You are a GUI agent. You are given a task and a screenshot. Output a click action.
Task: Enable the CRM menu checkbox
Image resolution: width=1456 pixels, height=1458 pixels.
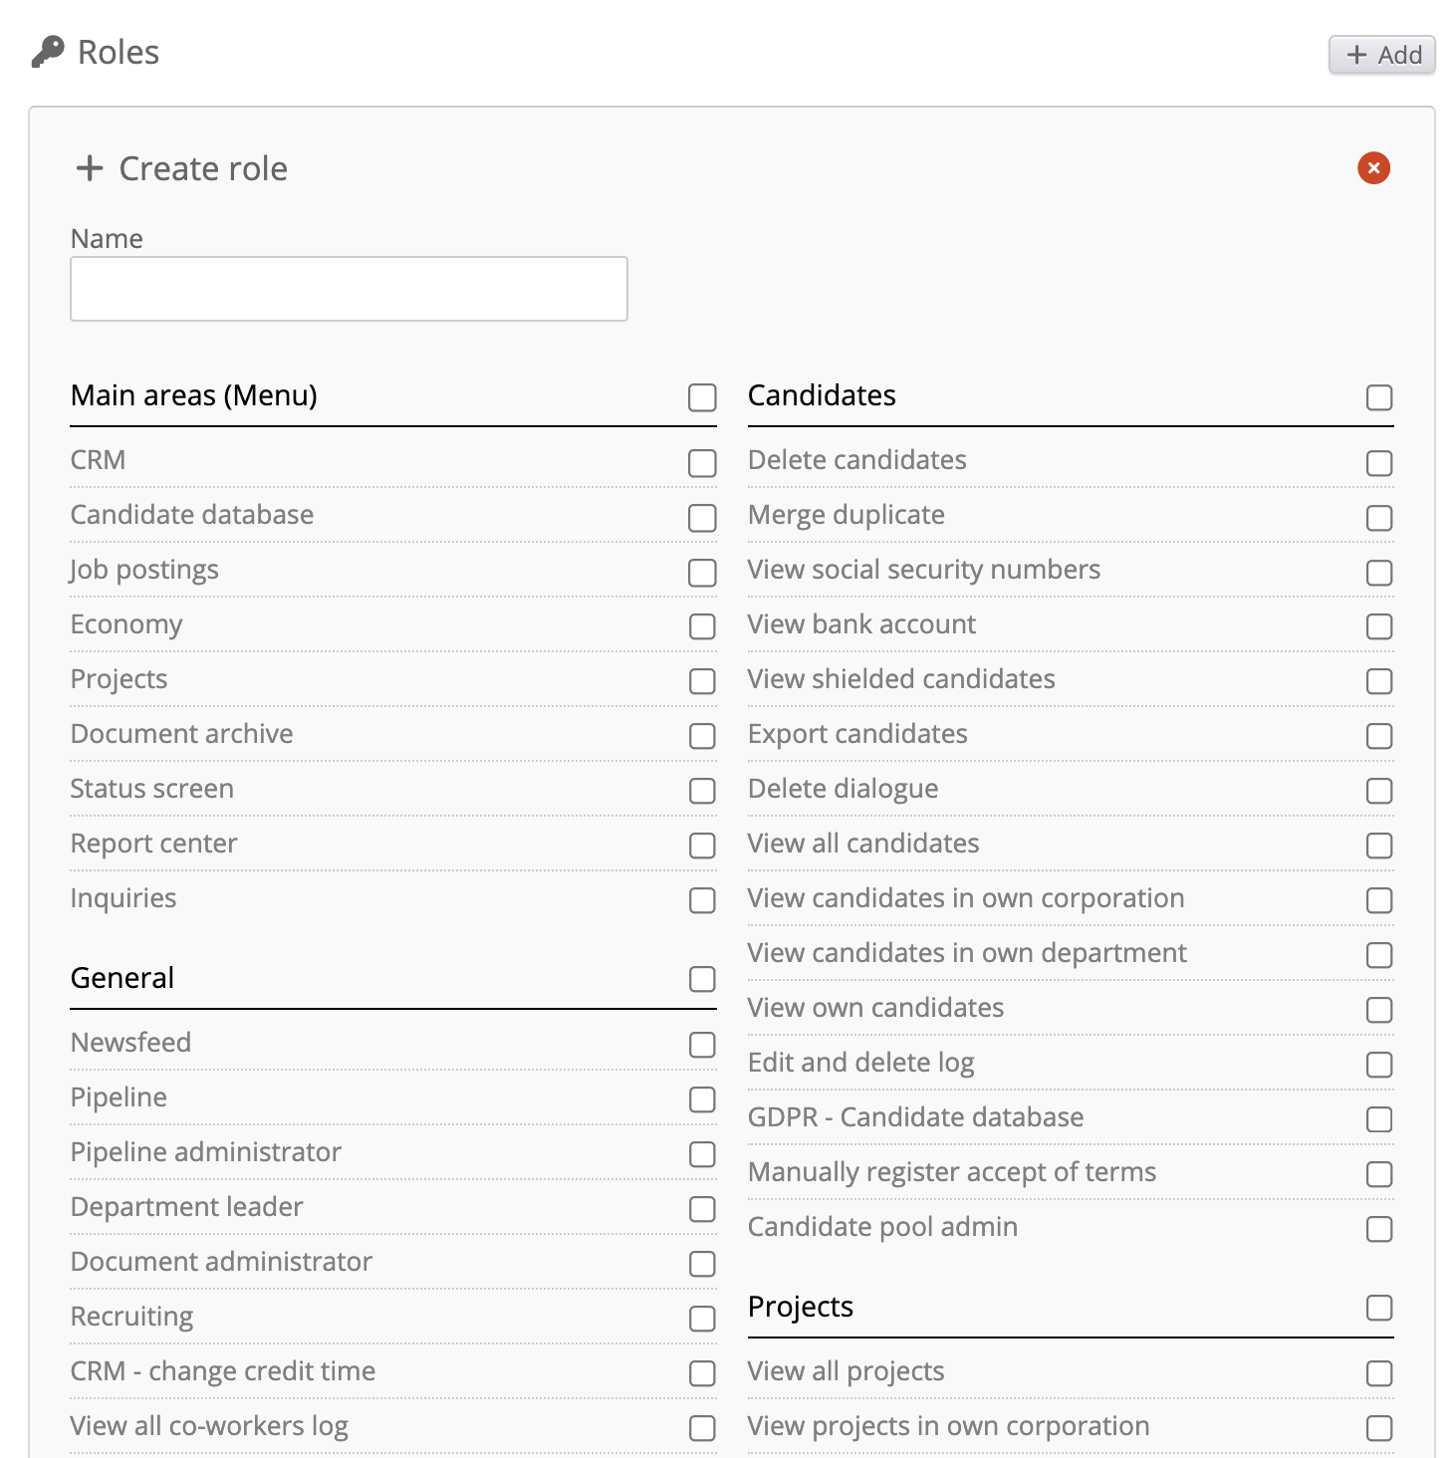[x=702, y=463]
